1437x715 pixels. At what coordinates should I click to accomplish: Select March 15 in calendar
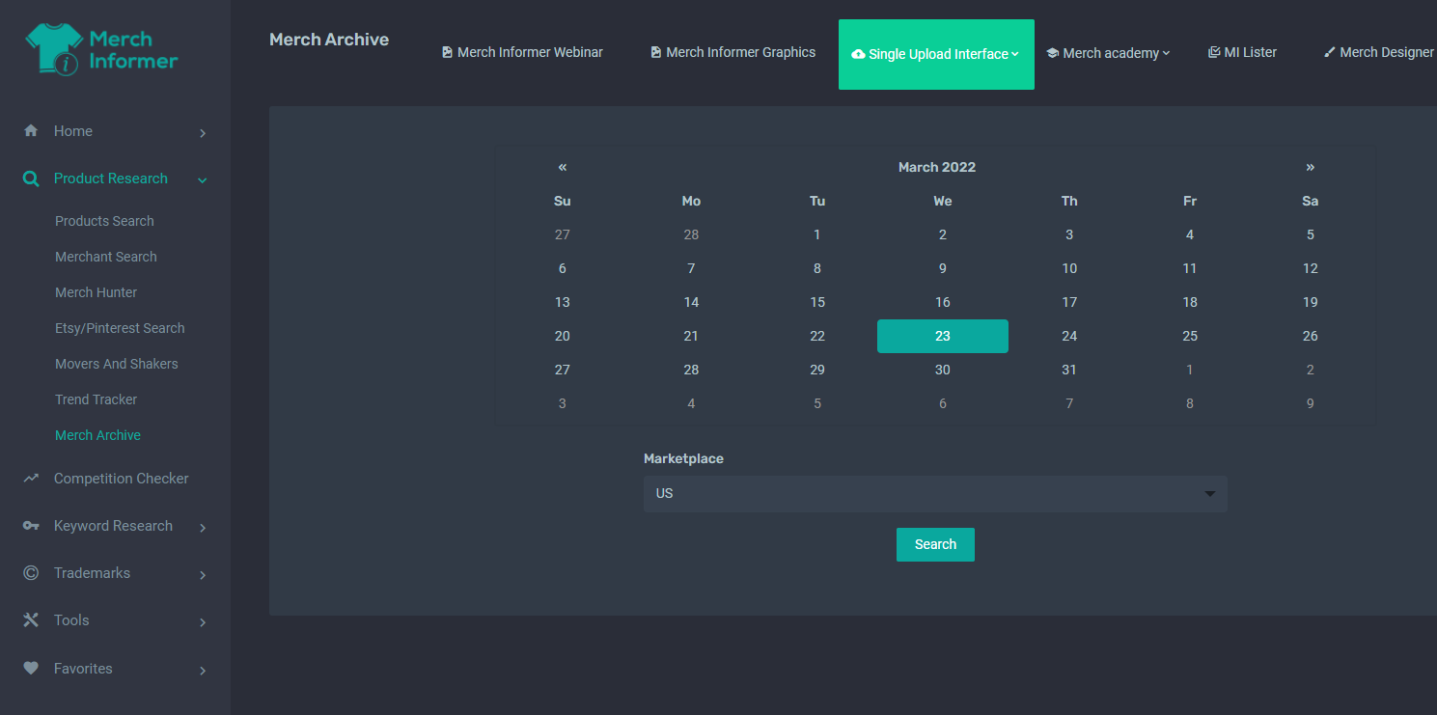click(x=817, y=302)
